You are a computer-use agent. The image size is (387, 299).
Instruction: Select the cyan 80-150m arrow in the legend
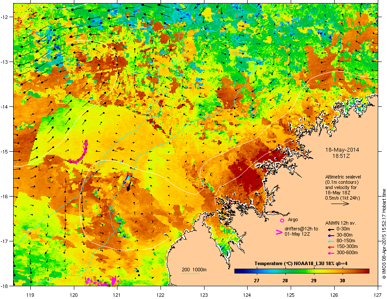pos(331,241)
